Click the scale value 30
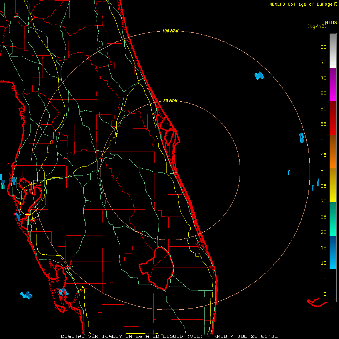The height and width of the screenshot is (339, 339). coord(324,202)
